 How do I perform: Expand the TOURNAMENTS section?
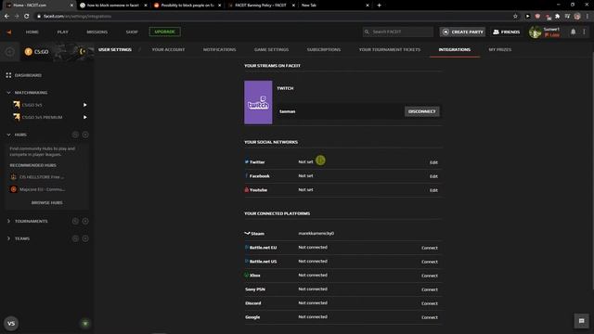[x=8, y=221]
